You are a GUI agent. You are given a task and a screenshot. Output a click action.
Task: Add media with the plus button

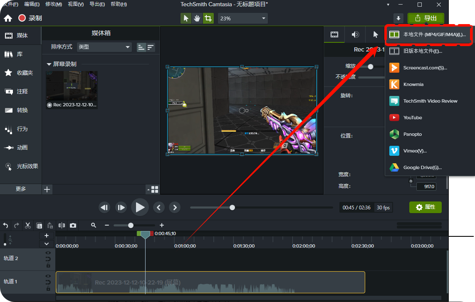point(47,189)
